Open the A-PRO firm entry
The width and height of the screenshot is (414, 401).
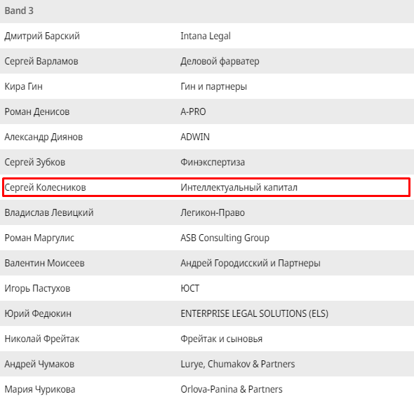[x=193, y=111]
